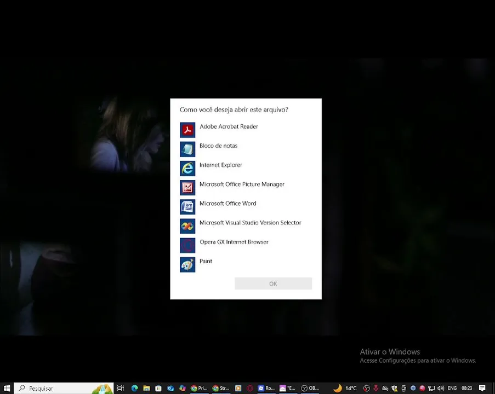The width and height of the screenshot is (495, 394).
Task: Switch to the 'Ro...' taskbar window
Action: point(266,388)
